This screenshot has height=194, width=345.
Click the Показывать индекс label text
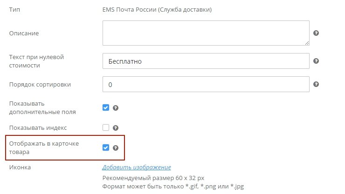(38, 127)
